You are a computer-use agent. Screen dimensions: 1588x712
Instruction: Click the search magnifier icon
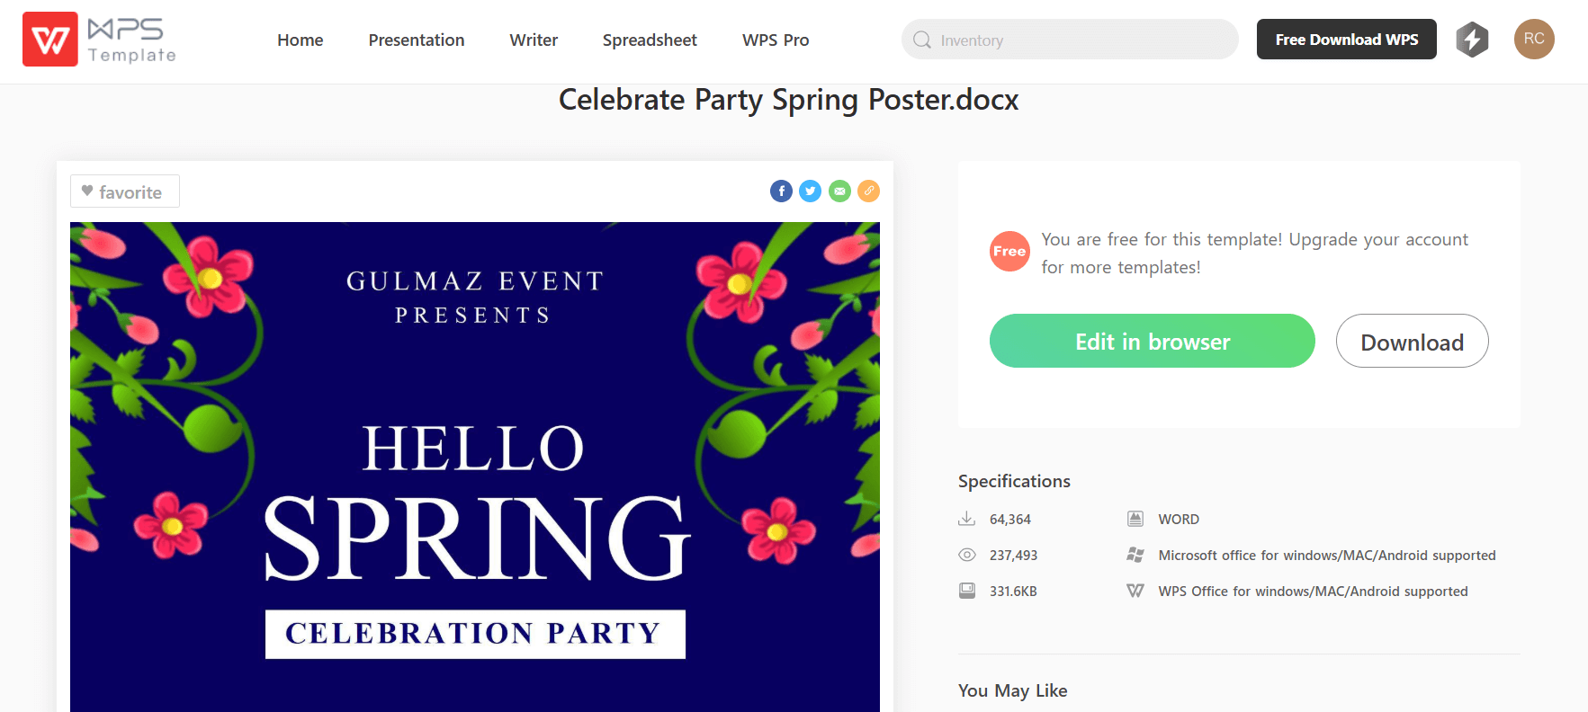point(921,40)
